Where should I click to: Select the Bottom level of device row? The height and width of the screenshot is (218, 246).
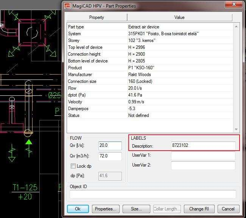[x=150, y=61]
